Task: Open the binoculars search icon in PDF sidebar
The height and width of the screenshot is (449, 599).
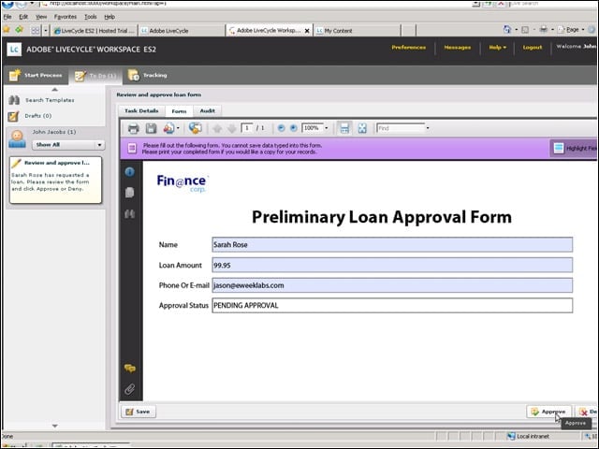Action: [x=129, y=214]
